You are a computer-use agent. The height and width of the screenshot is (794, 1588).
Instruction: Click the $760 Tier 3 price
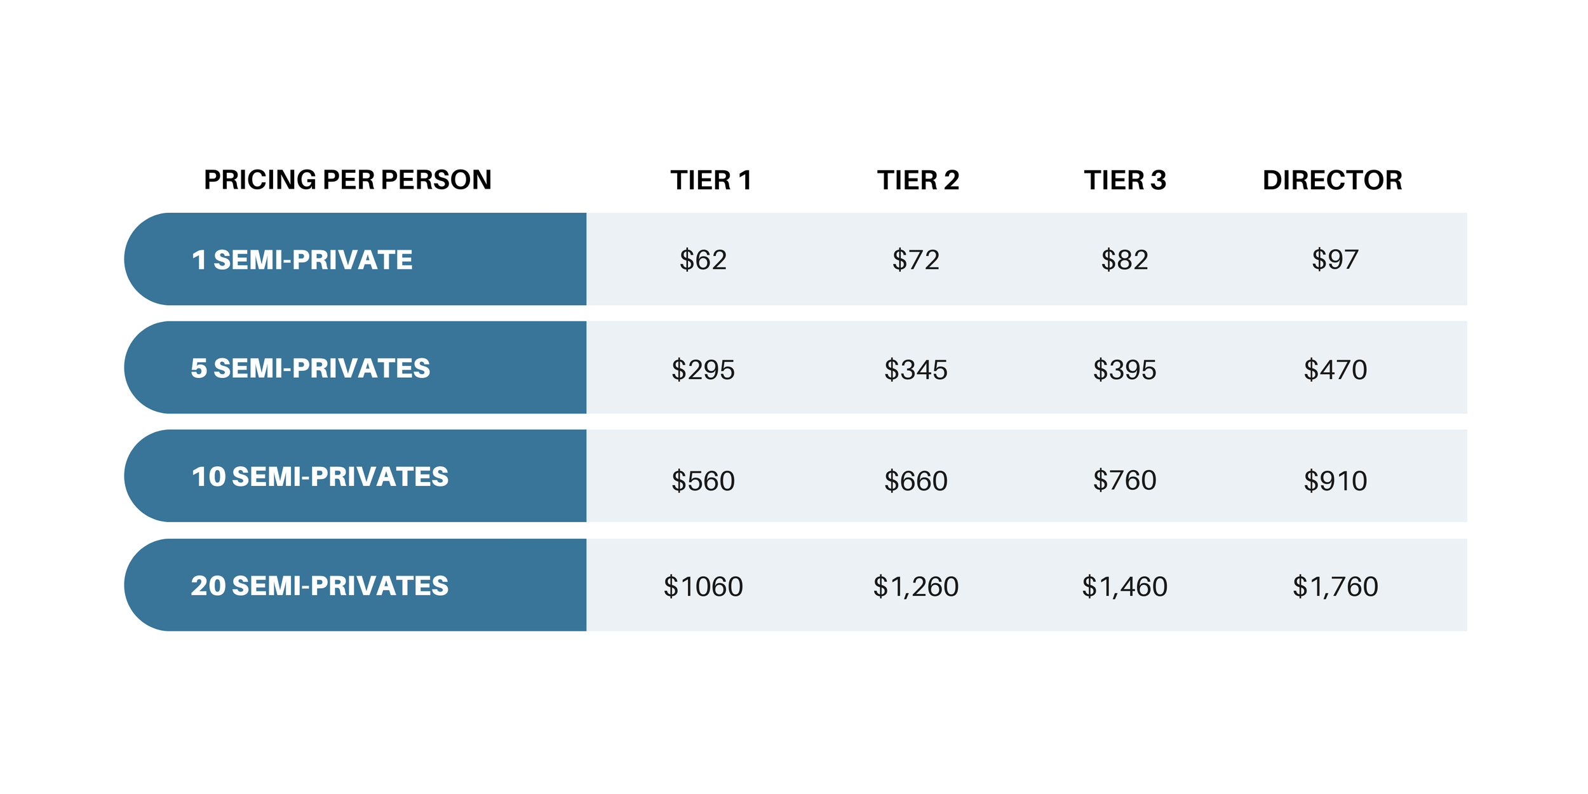pos(1124,480)
